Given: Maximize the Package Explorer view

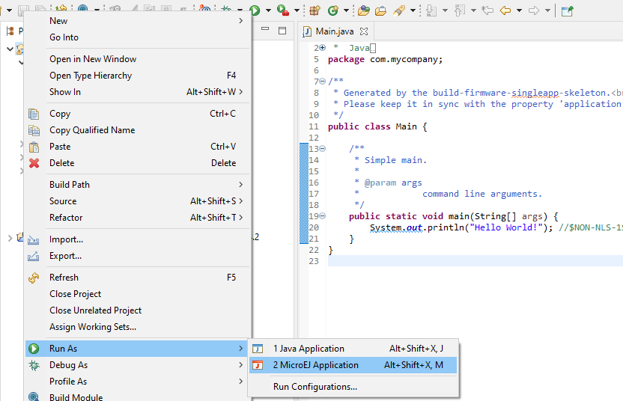Looking at the screenshot, I should 282,31.
